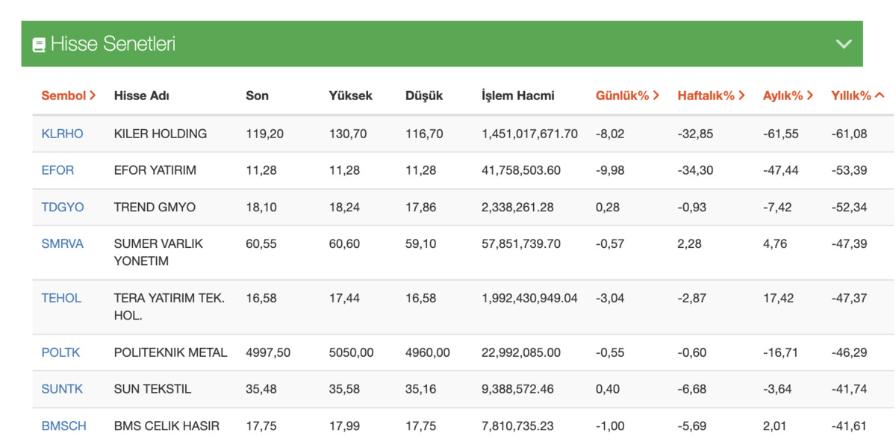This screenshot has width=896, height=442.
Task: Click SMRVA volume 57,851,739.70
Action: click(521, 243)
